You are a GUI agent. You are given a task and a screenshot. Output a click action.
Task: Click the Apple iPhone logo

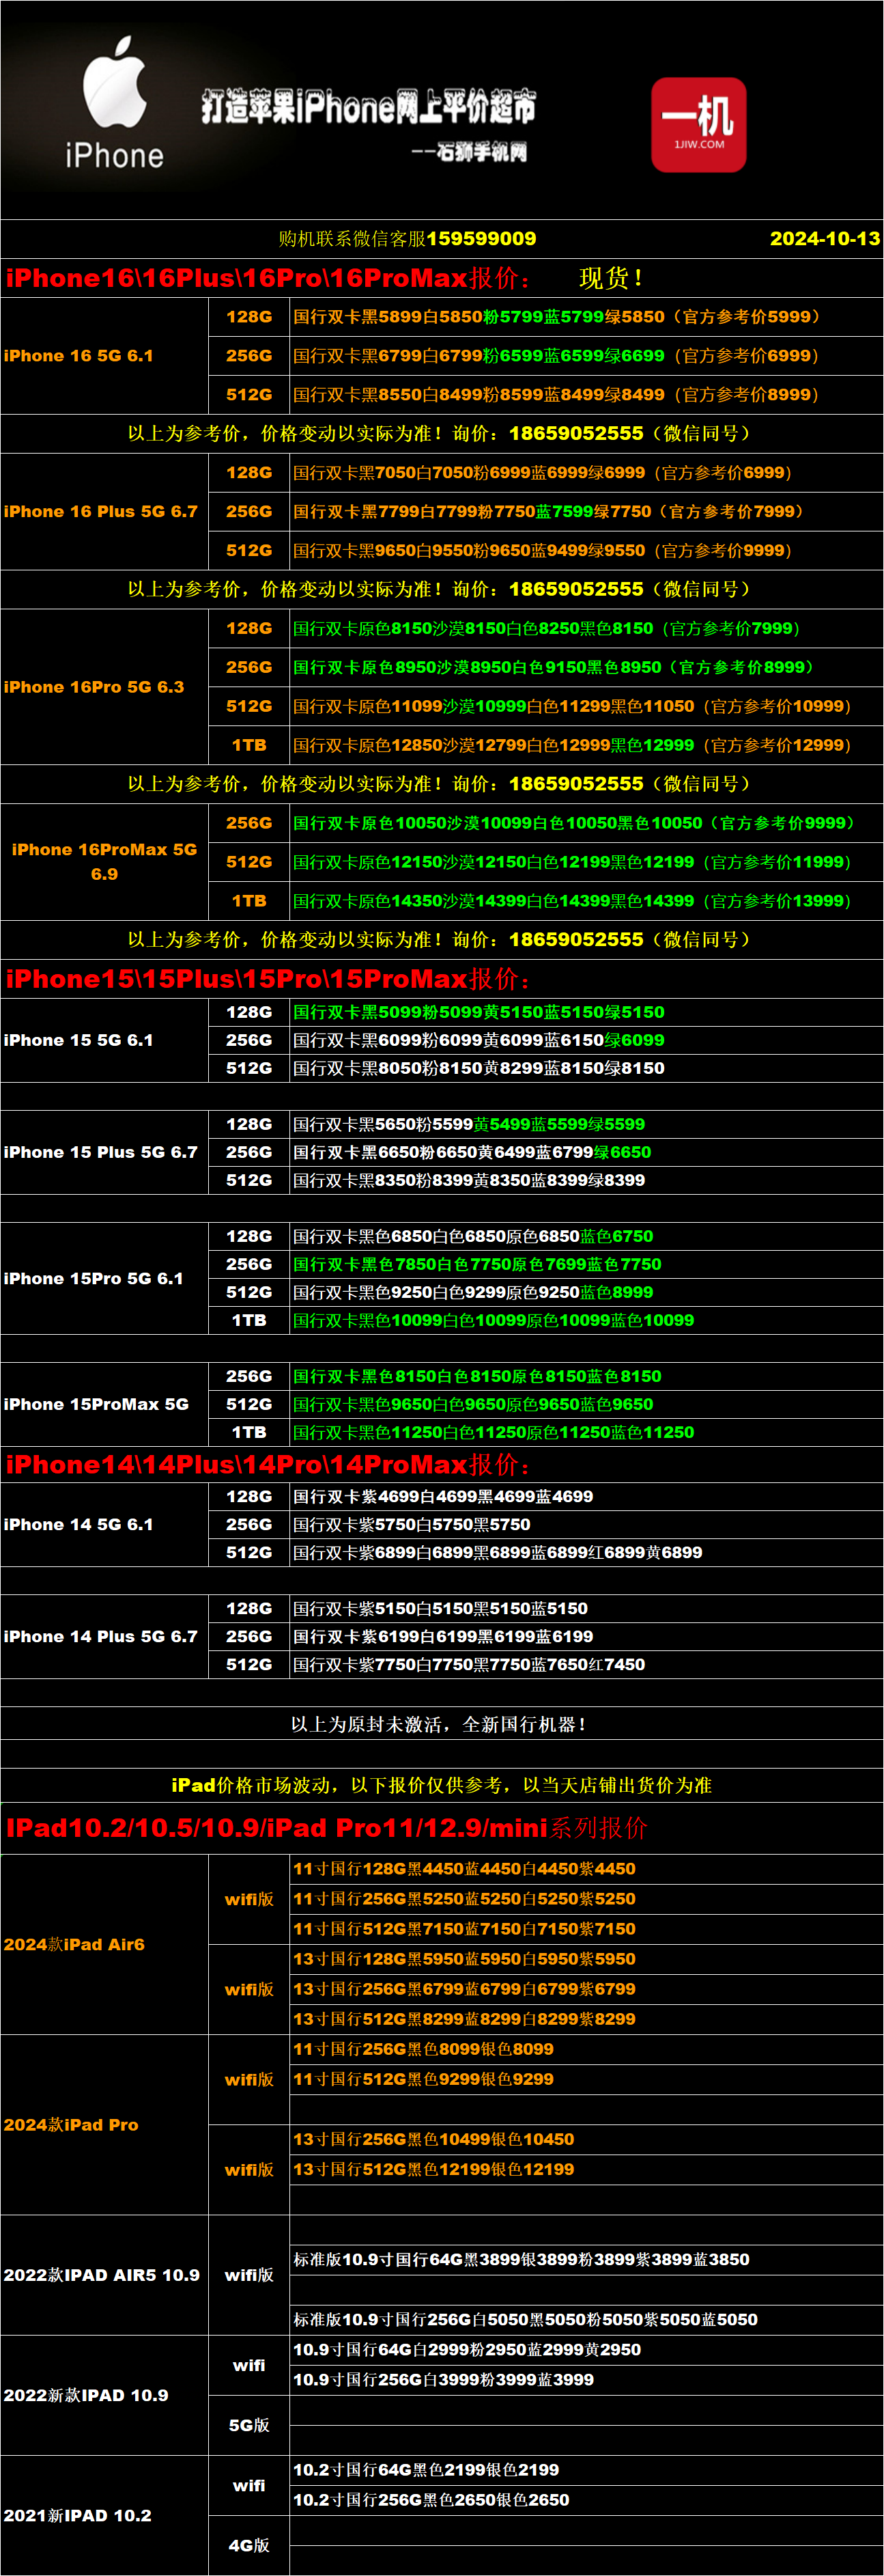pos(115,103)
